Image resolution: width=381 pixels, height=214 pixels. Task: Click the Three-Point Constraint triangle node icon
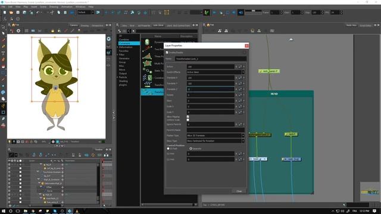(147, 56)
